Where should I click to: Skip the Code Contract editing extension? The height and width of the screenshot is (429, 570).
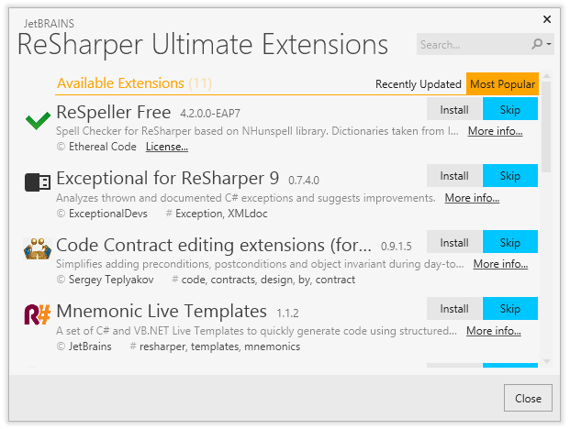[510, 242]
